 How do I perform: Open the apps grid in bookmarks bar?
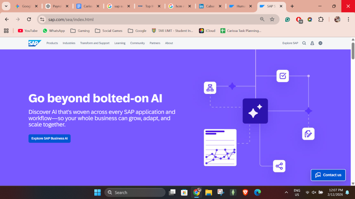pos(6,31)
